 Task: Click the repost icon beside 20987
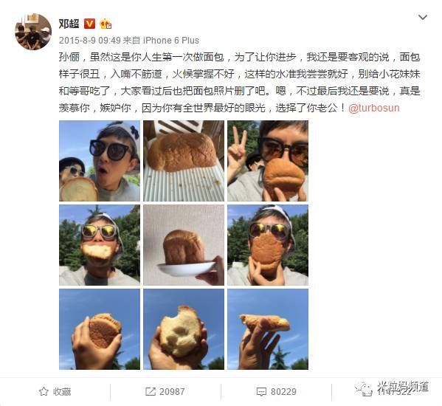pos(151,391)
